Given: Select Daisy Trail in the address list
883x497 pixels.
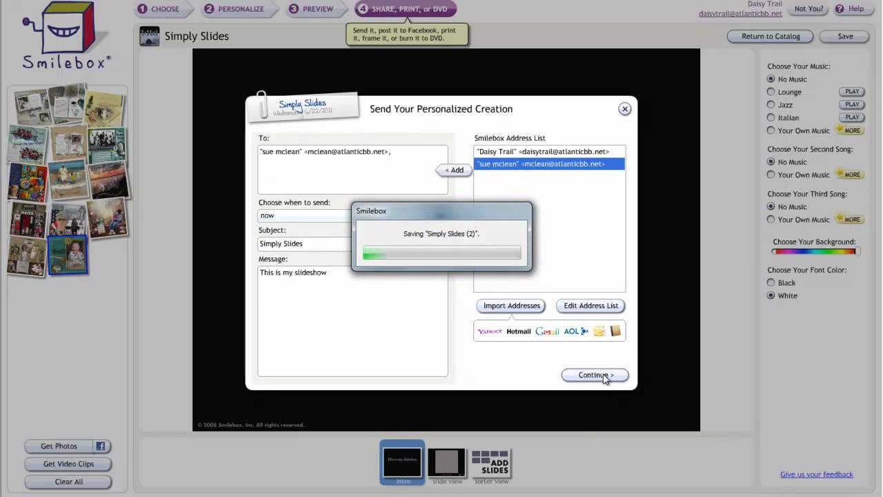Looking at the screenshot, I should tap(549, 152).
